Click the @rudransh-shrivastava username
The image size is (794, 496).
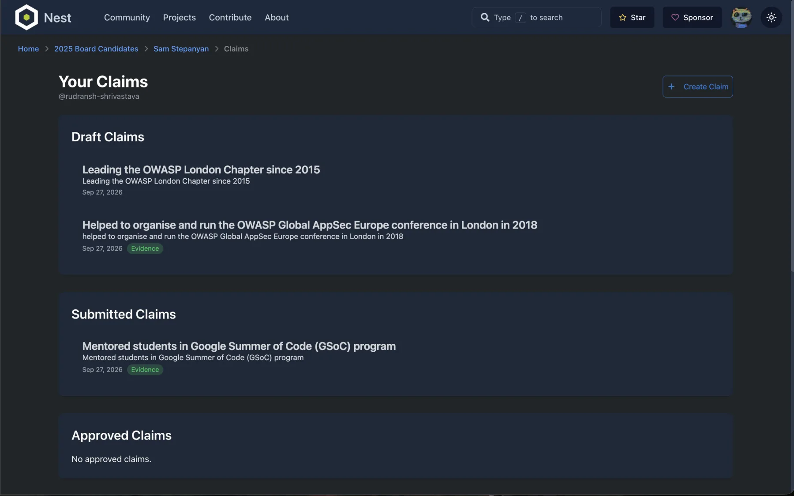coord(99,96)
